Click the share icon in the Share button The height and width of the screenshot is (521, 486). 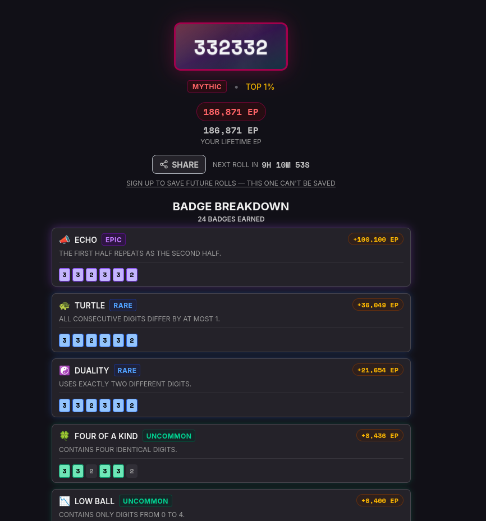click(164, 164)
